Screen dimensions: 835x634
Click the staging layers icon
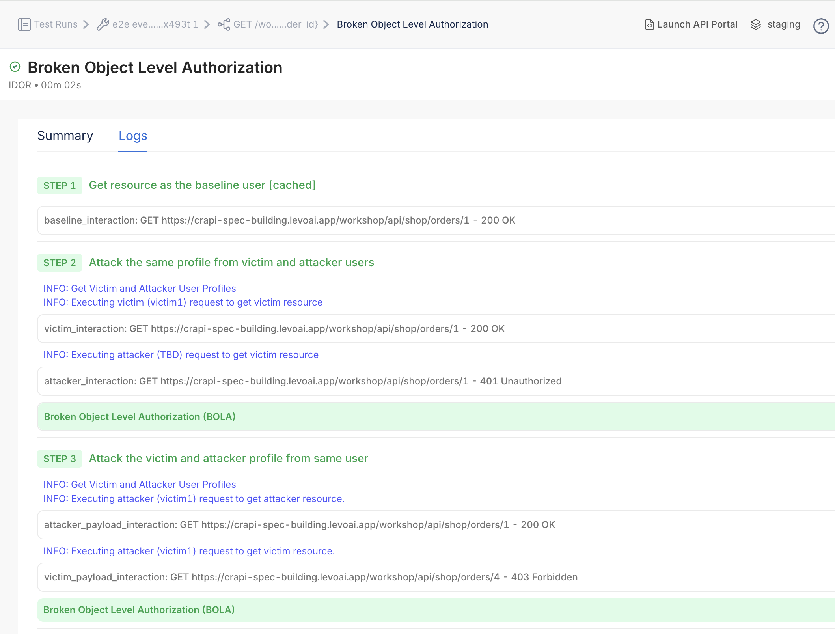point(755,24)
